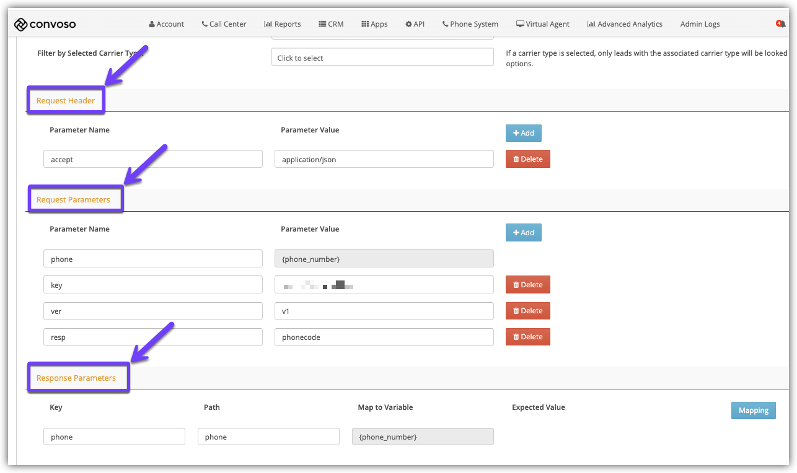The width and height of the screenshot is (797, 473).
Task: Open the Apps grid menu
Action: [374, 24]
